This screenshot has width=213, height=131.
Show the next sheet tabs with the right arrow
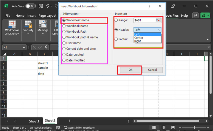15,121
